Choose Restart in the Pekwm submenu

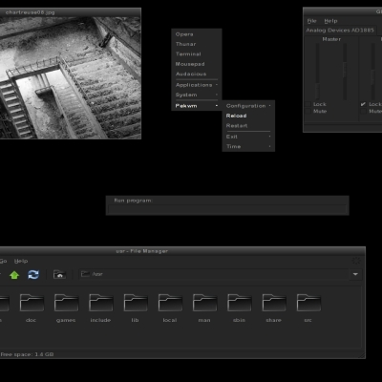coord(248,125)
